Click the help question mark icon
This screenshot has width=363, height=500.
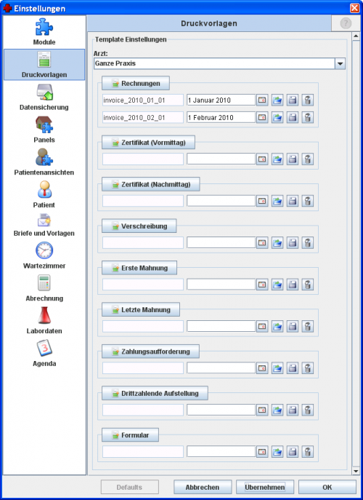[346, 23]
